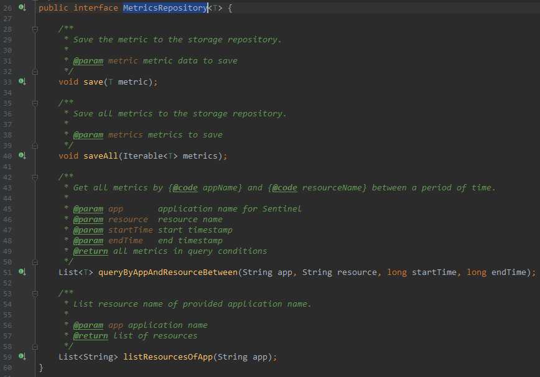
Task: Click the 'endTime' parameter in the method signature
Action: (509, 272)
